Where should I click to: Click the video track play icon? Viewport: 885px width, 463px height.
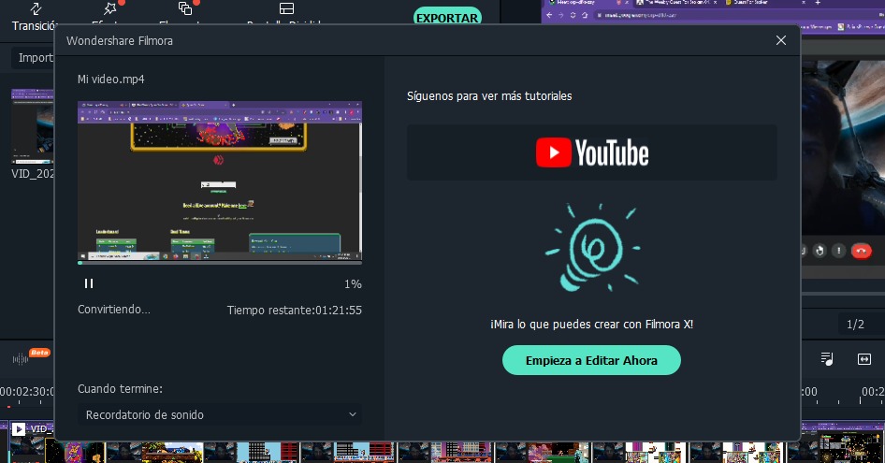click(19, 429)
